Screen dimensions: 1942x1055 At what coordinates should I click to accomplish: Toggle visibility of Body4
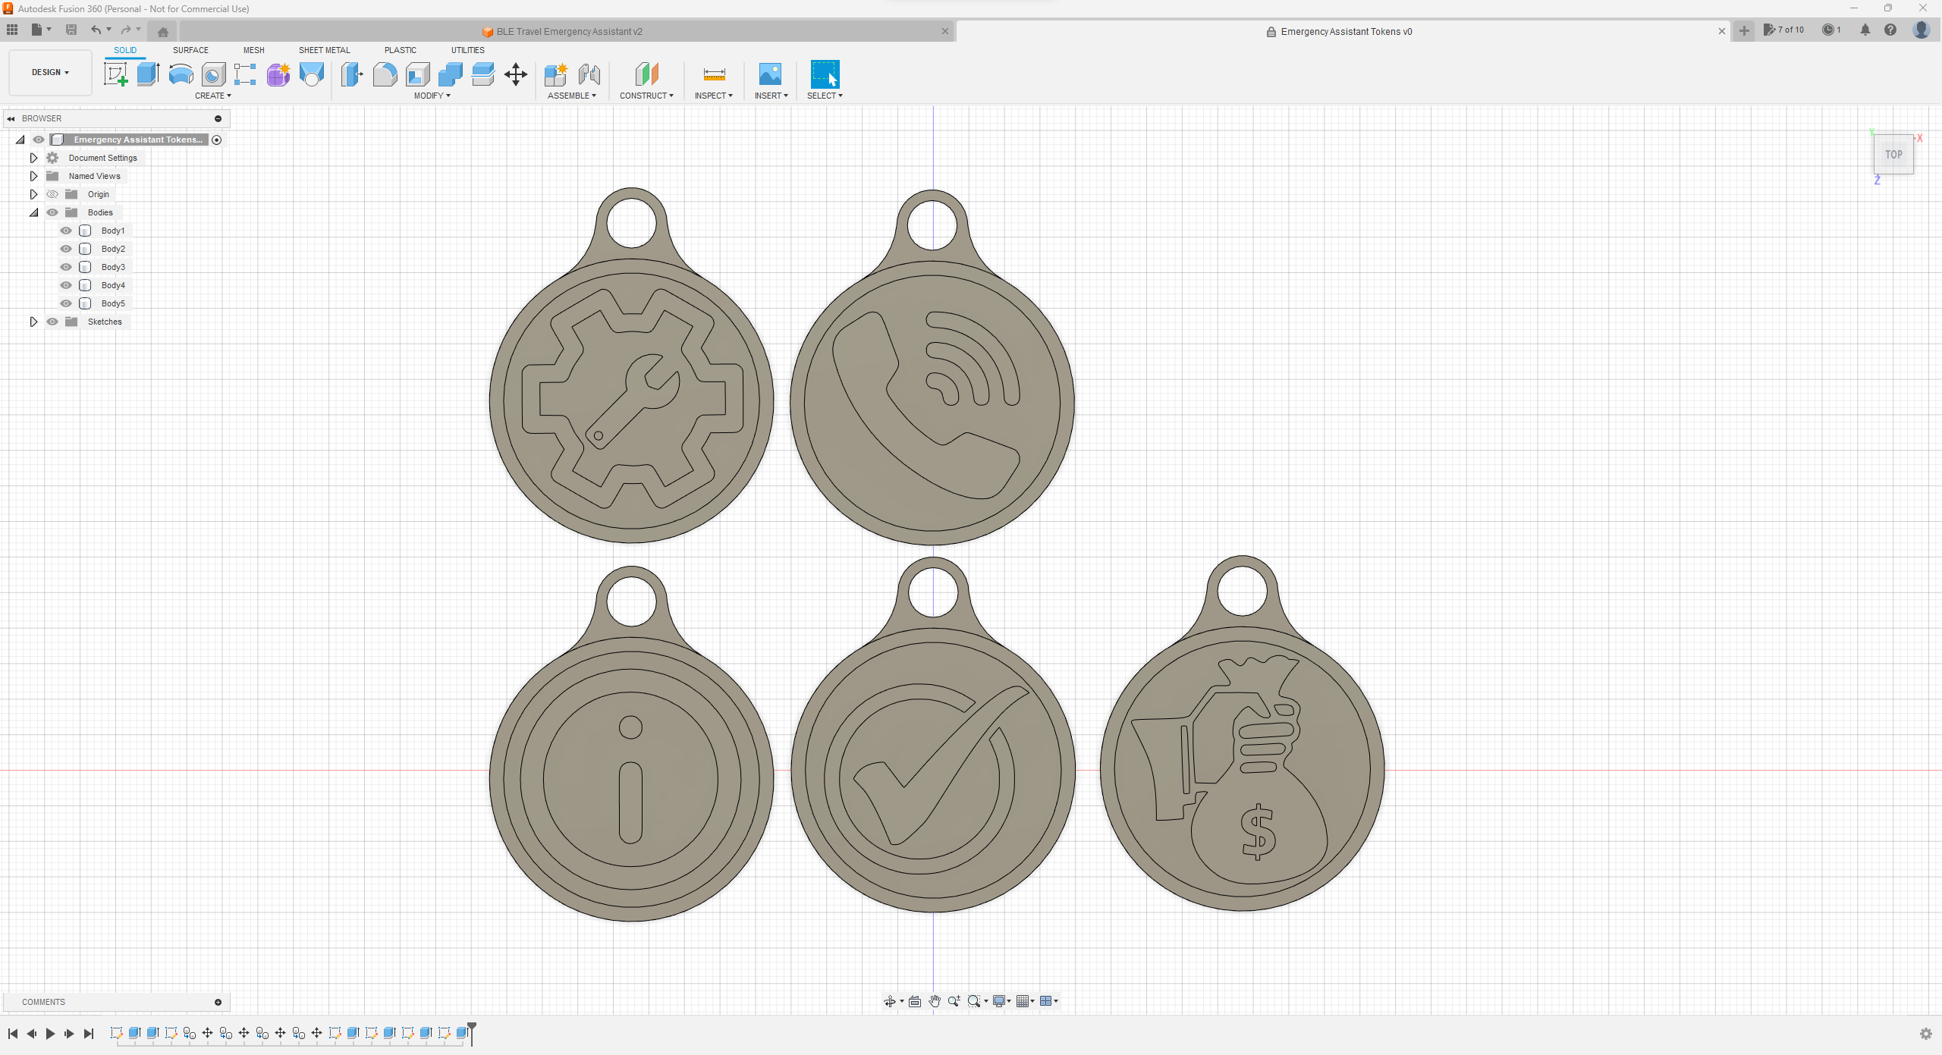click(66, 285)
